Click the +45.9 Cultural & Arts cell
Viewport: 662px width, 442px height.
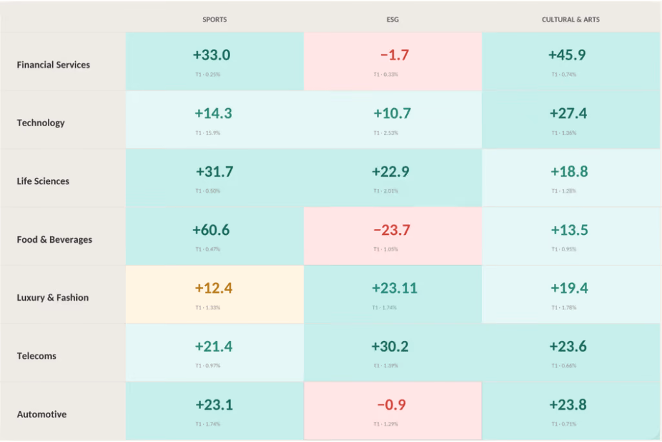pos(571,61)
